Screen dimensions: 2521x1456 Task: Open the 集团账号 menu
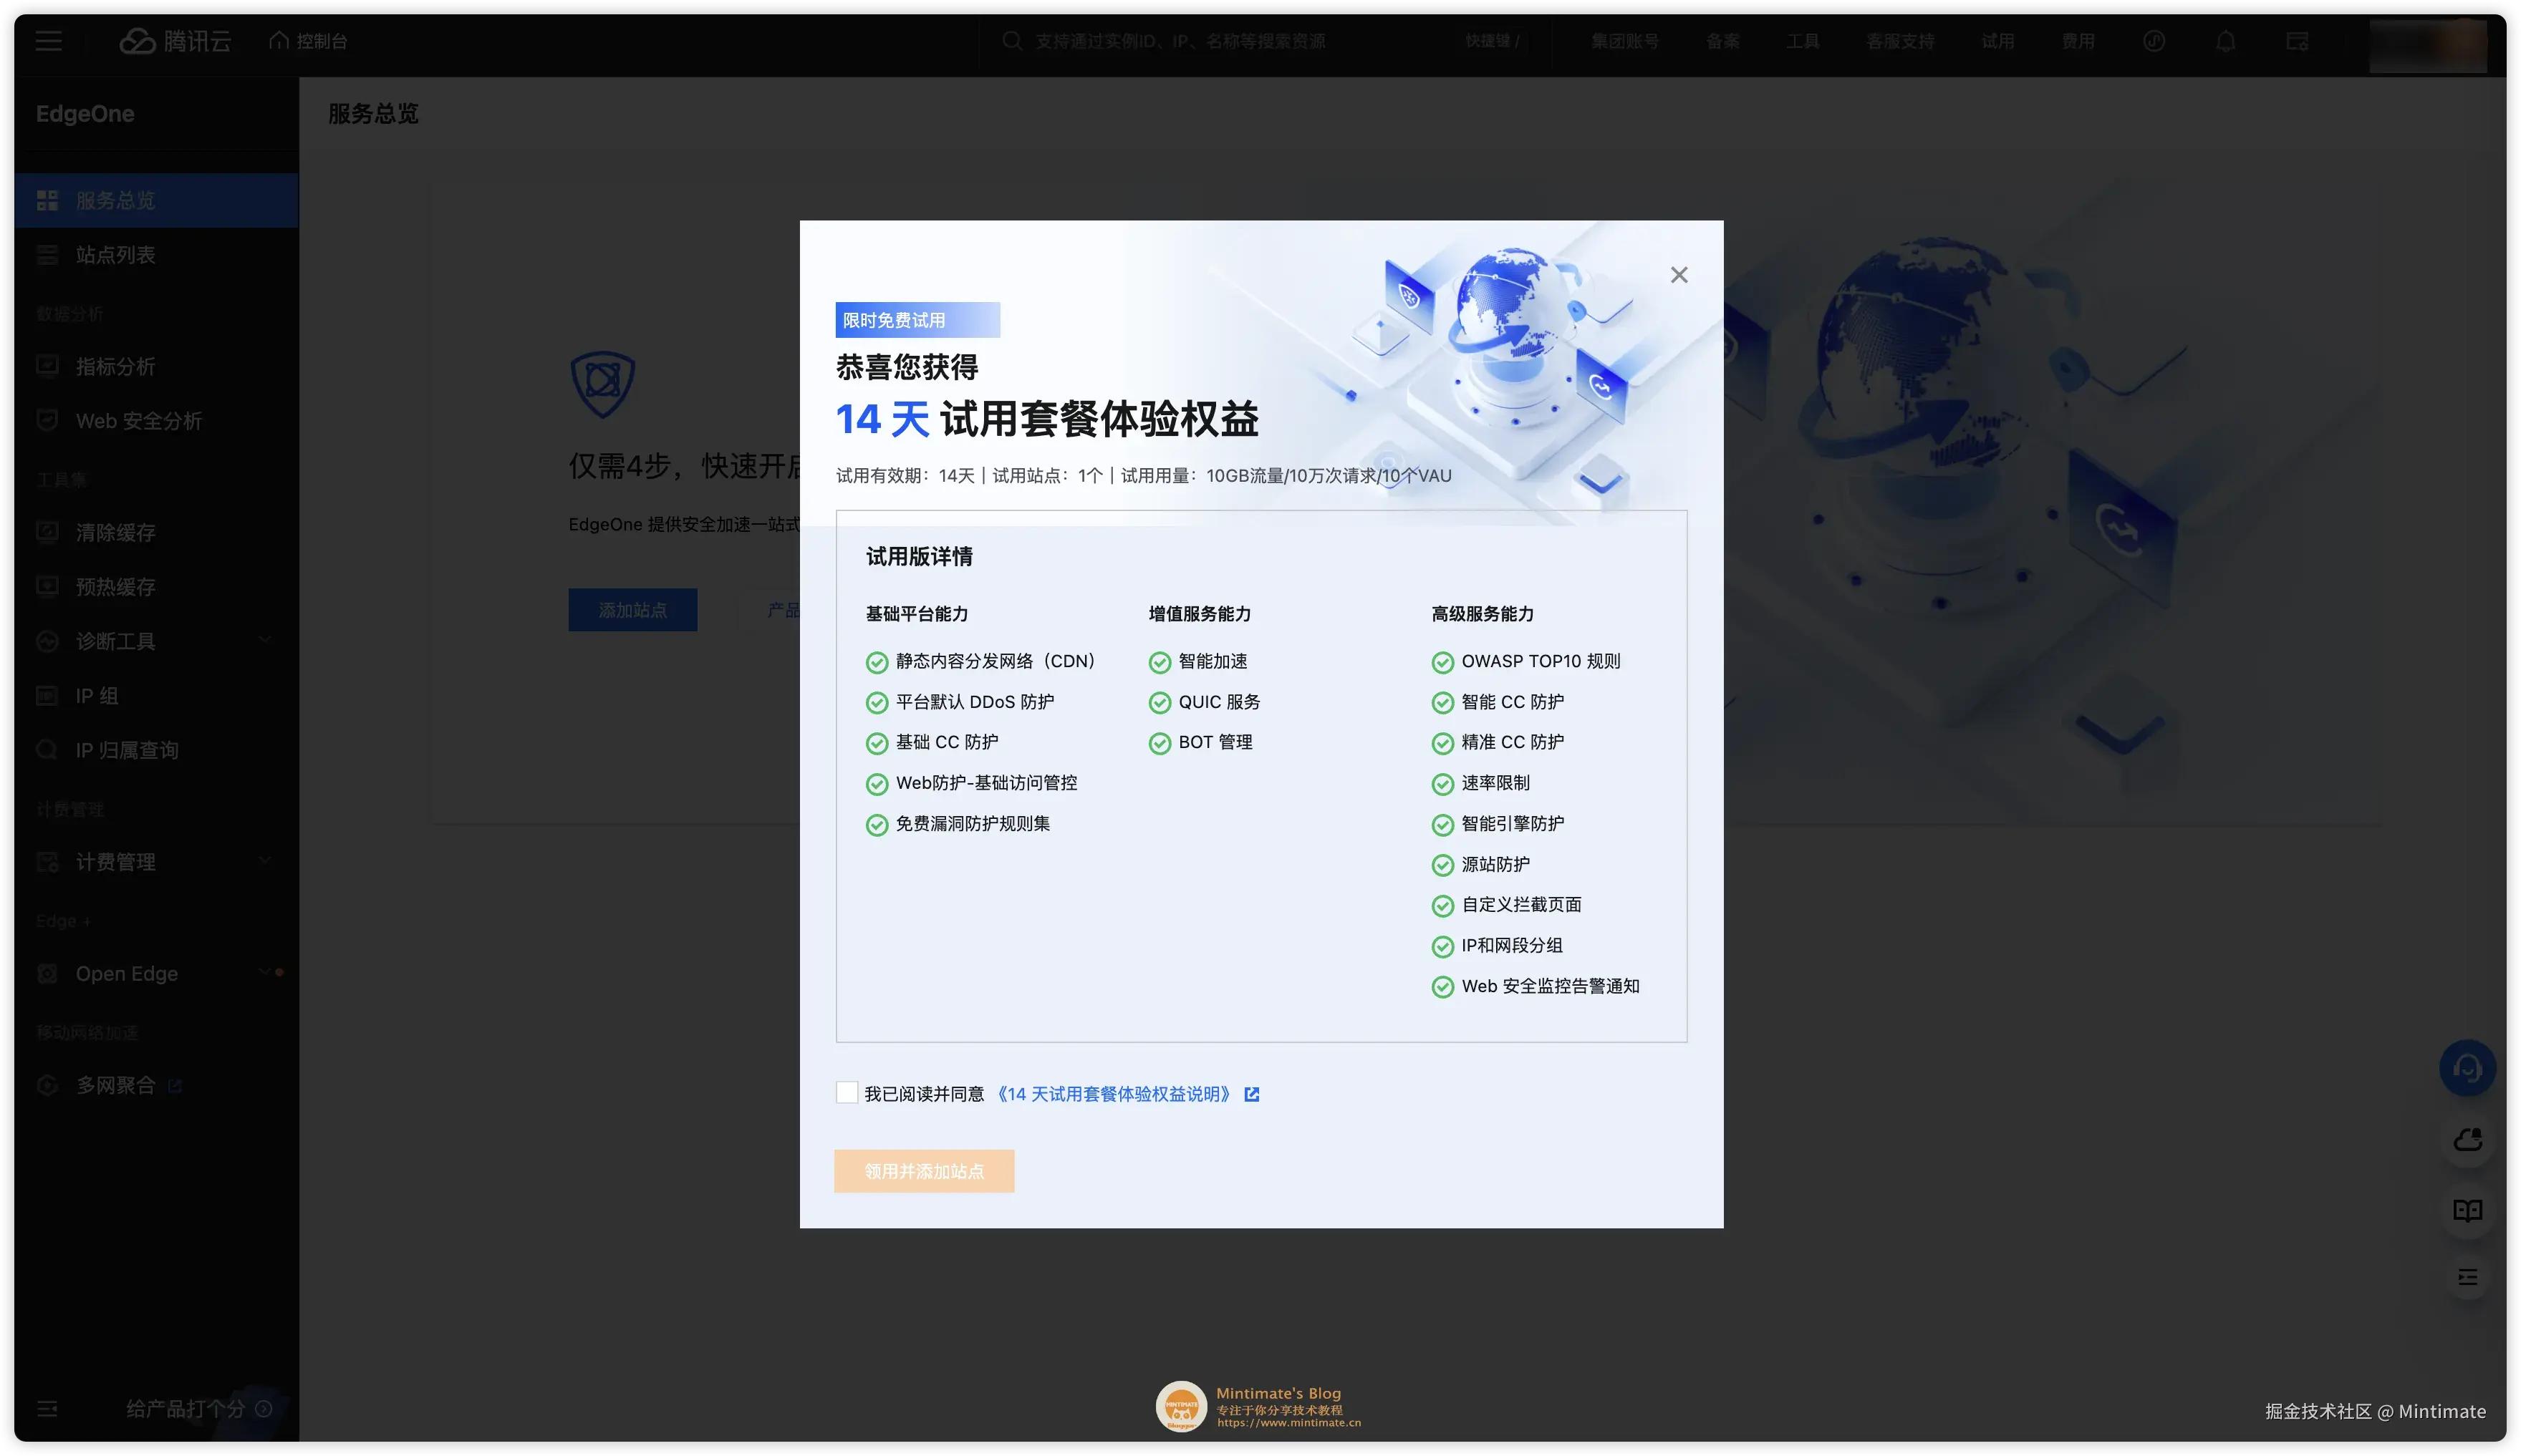coord(1624,41)
